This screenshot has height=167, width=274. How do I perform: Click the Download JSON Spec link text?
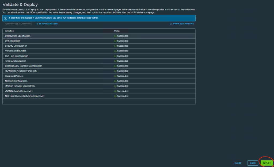click(x=183, y=24)
